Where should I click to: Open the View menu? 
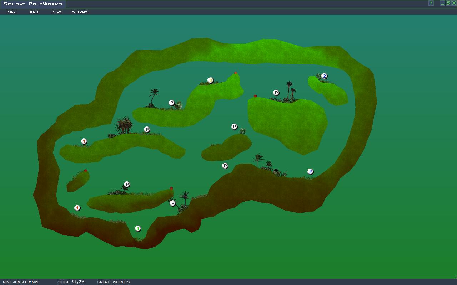[57, 12]
